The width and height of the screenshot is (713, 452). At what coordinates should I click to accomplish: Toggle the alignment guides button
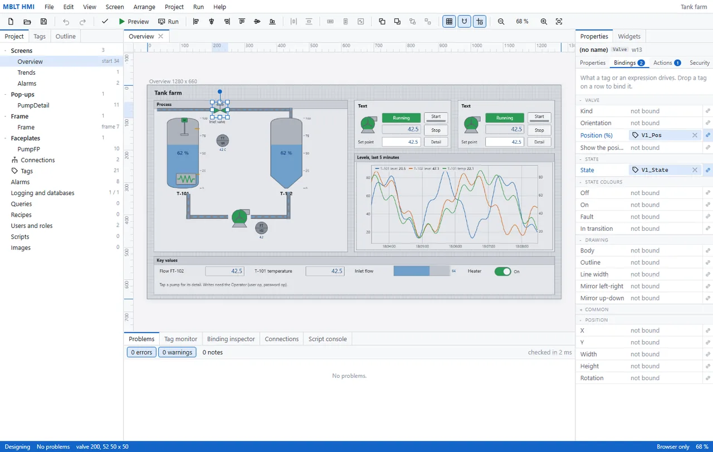(x=480, y=22)
